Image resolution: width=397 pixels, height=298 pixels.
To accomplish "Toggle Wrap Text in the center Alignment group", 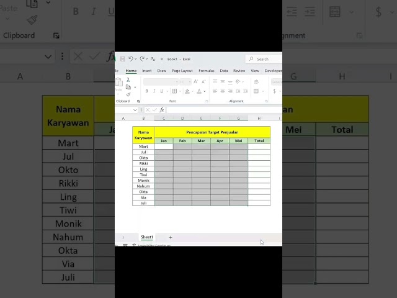I will 256,81.
